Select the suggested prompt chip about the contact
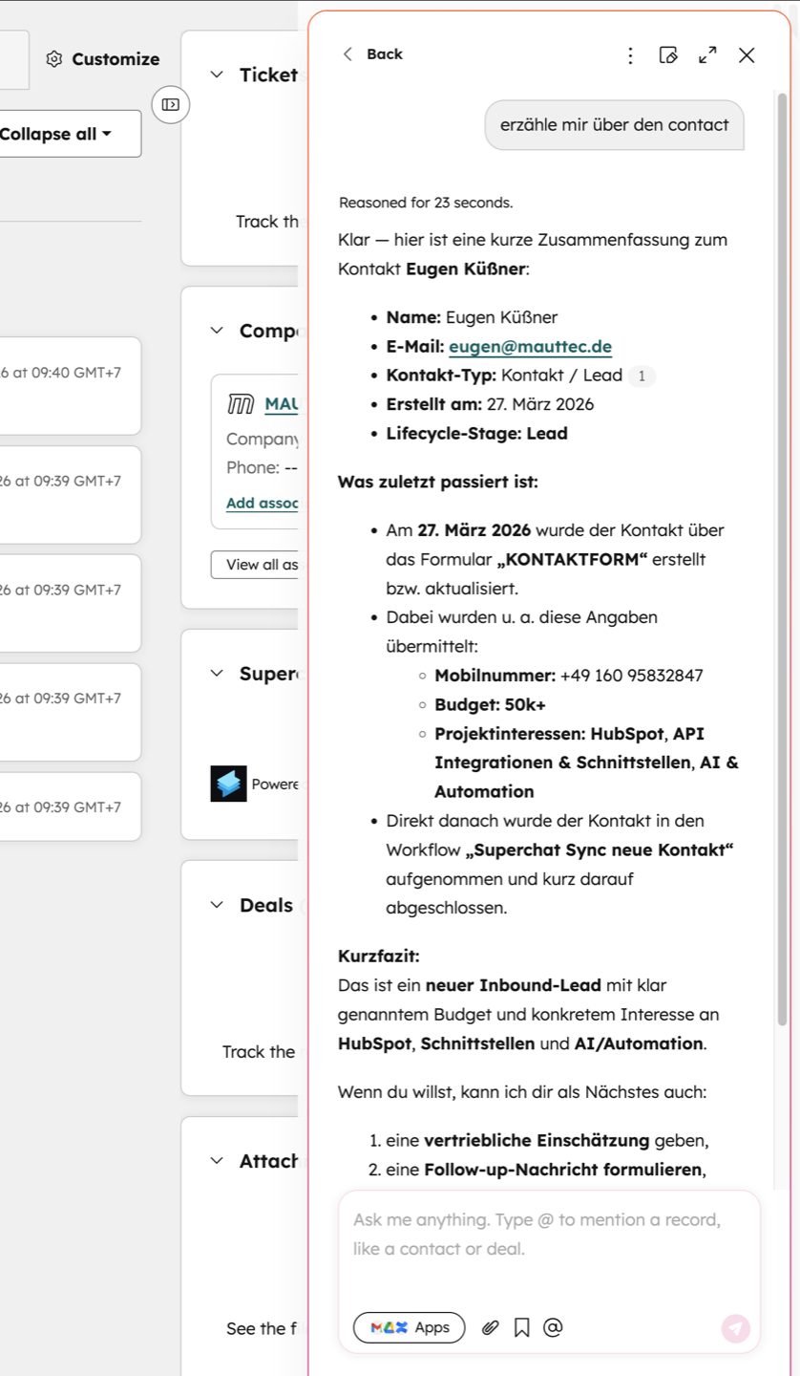Image resolution: width=800 pixels, height=1376 pixels. (614, 125)
